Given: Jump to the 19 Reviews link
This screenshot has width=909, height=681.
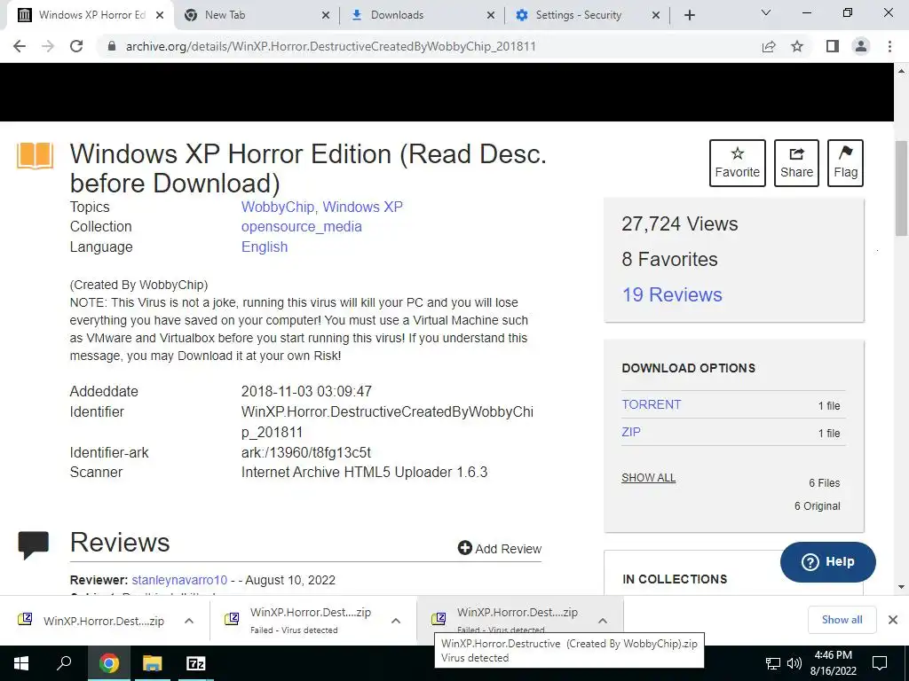Looking at the screenshot, I should tap(672, 294).
